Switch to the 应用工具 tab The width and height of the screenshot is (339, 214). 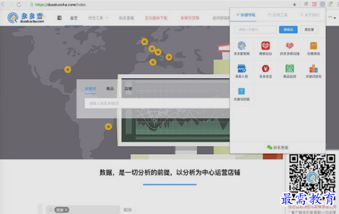278,15
